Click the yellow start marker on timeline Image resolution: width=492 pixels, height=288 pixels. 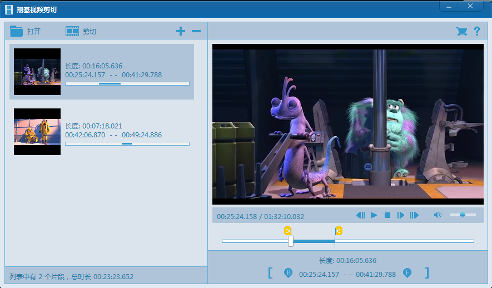pyautogui.click(x=288, y=231)
